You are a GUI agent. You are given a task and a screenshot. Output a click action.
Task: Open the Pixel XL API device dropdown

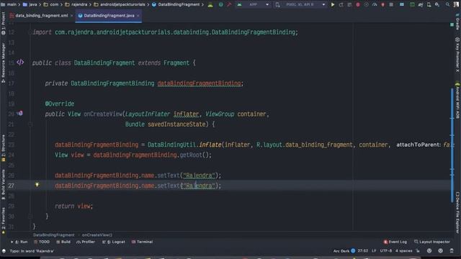[x=301, y=5]
